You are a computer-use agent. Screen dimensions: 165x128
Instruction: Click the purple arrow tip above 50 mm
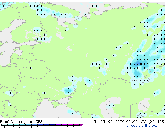coord(82,125)
